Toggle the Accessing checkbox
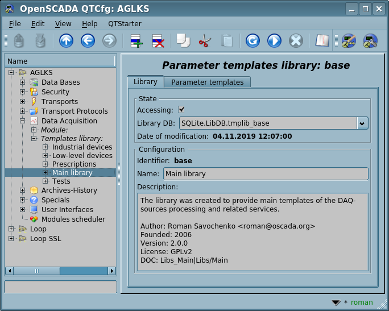389x311 pixels. pyautogui.click(x=181, y=109)
